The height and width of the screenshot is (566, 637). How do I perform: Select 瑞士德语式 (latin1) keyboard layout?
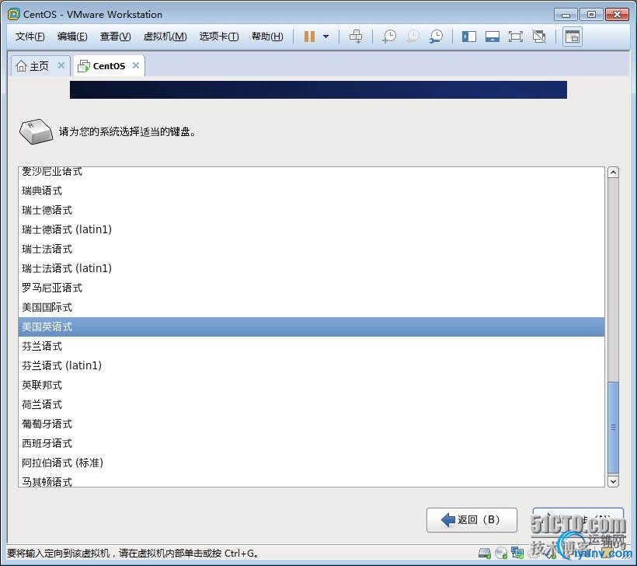(x=312, y=229)
